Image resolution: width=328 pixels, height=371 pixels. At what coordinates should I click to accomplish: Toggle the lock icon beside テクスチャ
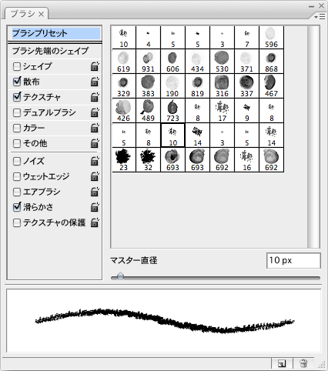[95, 97]
